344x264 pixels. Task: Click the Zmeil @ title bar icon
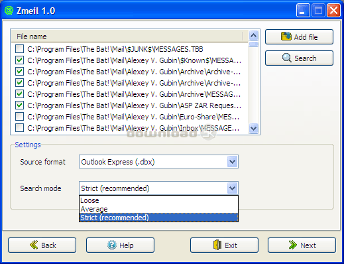point(9,11)
